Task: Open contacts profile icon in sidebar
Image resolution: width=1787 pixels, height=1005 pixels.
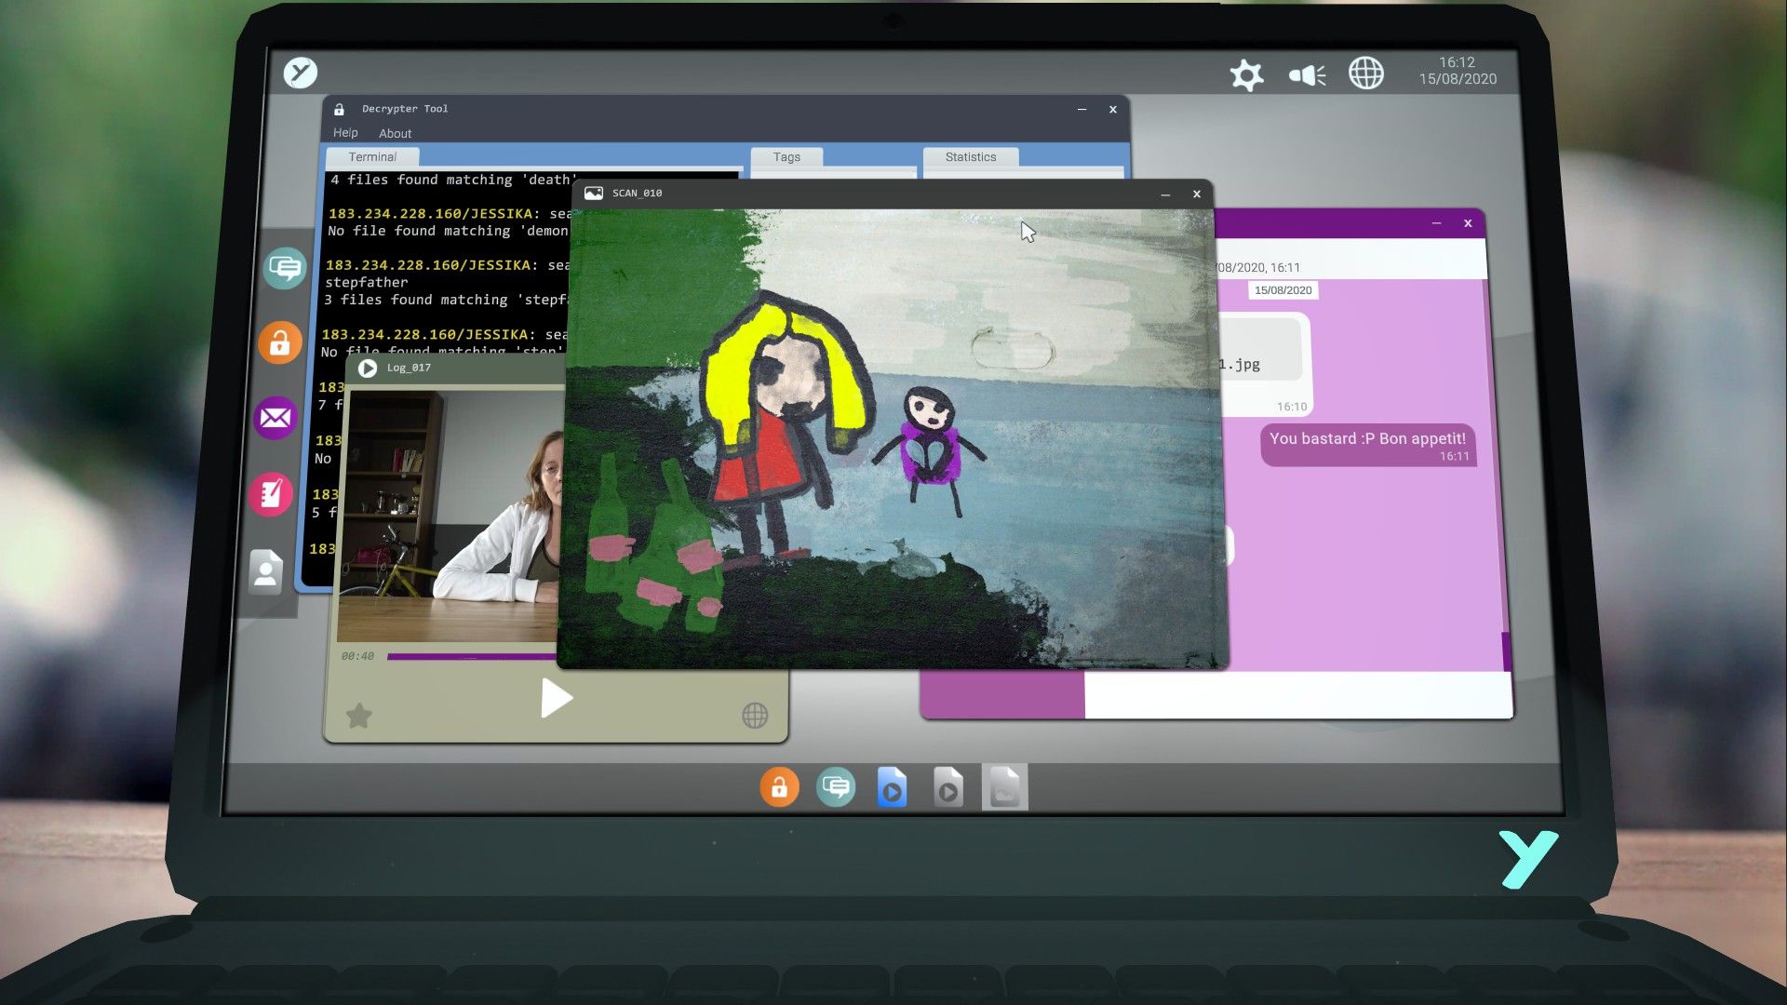Action: point(265,571)
